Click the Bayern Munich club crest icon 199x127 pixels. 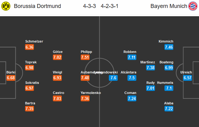click(x=193, y=6)
